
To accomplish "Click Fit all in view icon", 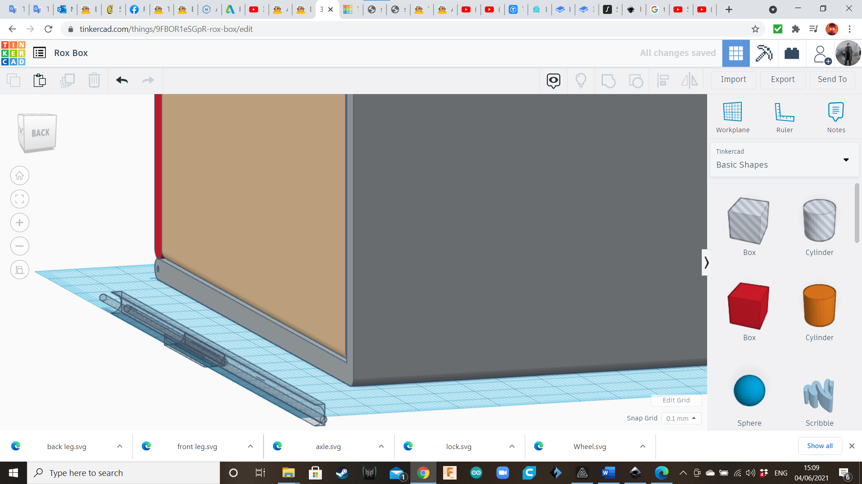I will (x=20, y=199).
